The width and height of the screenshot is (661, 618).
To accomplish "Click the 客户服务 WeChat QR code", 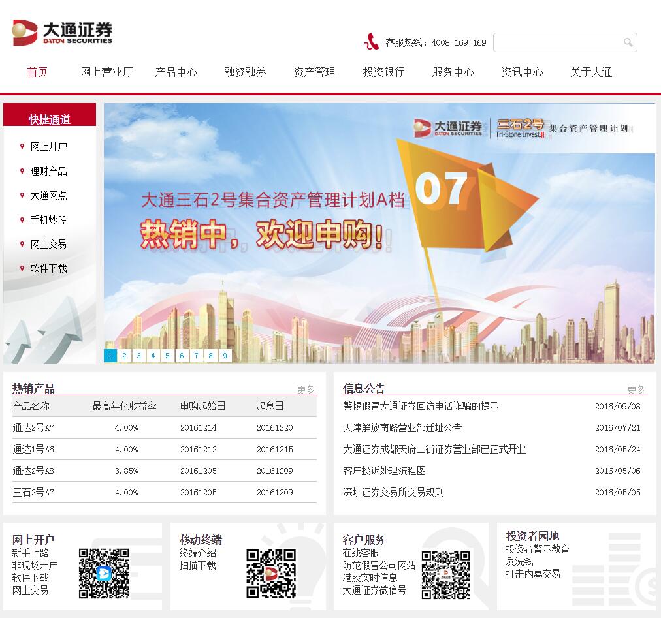I will click(445, 575).
